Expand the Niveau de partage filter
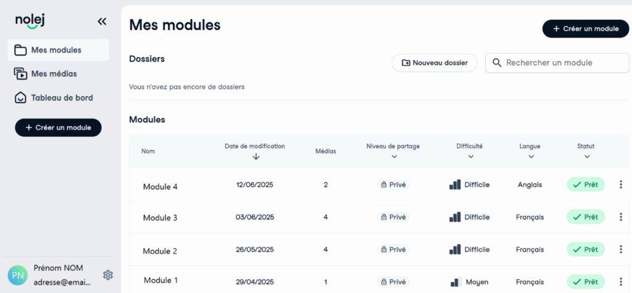Viewport: 632px width, 293px height. pos(393,157)
